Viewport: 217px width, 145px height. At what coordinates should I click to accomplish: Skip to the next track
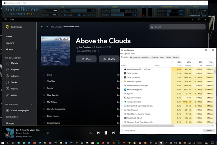(113, 133)
